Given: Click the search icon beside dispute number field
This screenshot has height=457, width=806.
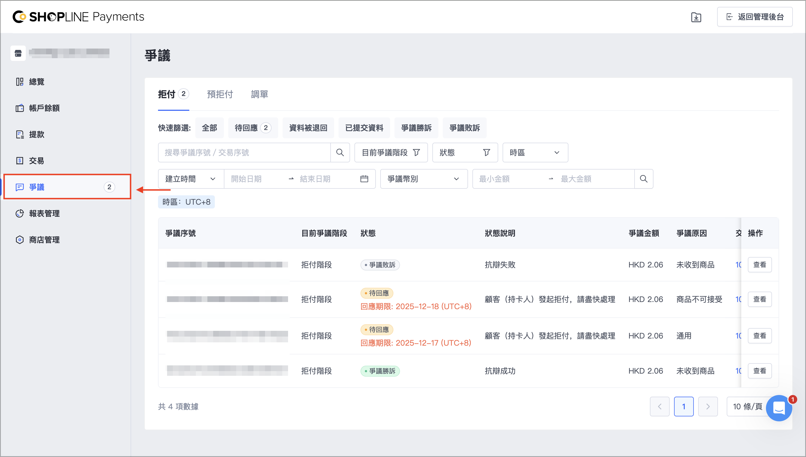Looking at the screenshot, I should tap(340, 153).
